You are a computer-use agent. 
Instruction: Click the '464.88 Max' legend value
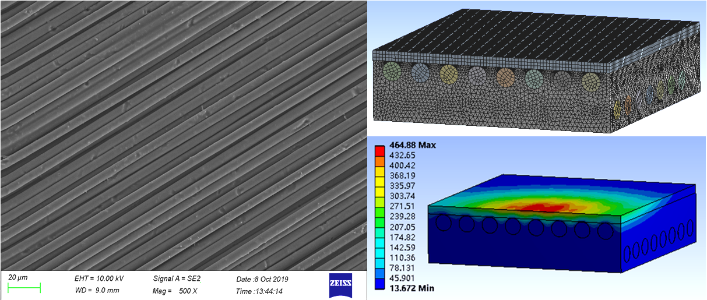coord(413,145)
